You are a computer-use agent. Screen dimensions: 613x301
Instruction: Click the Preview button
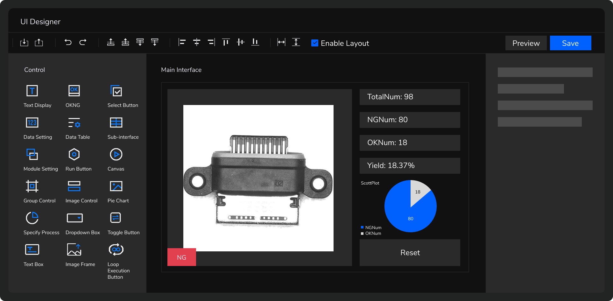coord(526,43)
